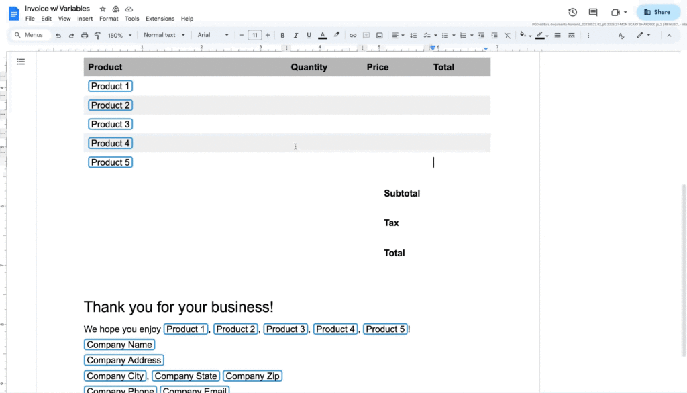The height and width of the screenshot is (393, 687).
Task: Click the Share button
Action: pos(658,12)
